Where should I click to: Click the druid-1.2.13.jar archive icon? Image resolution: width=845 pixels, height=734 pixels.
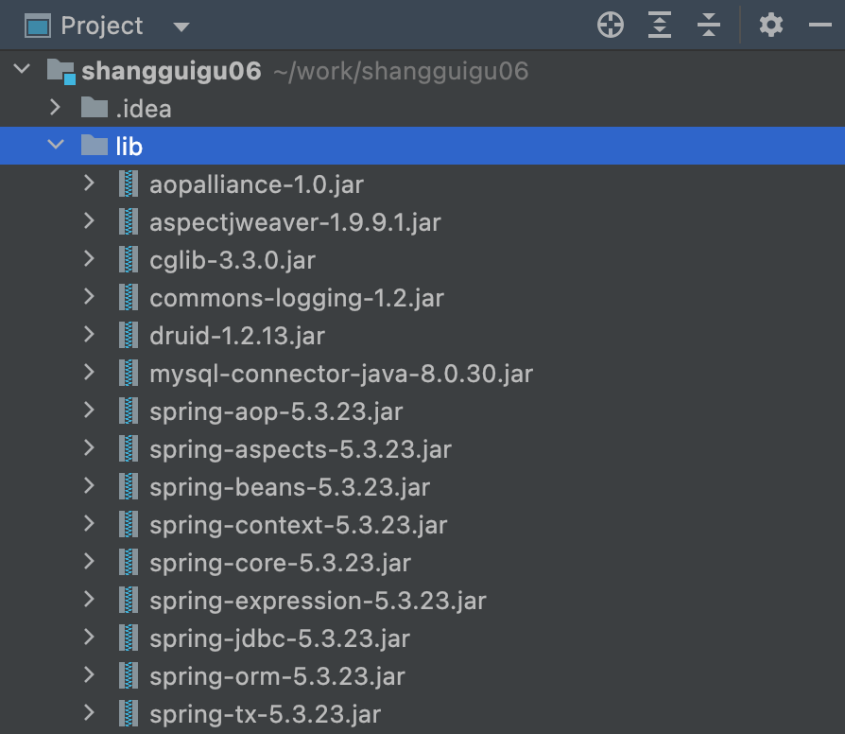click(x=128, y=336)
